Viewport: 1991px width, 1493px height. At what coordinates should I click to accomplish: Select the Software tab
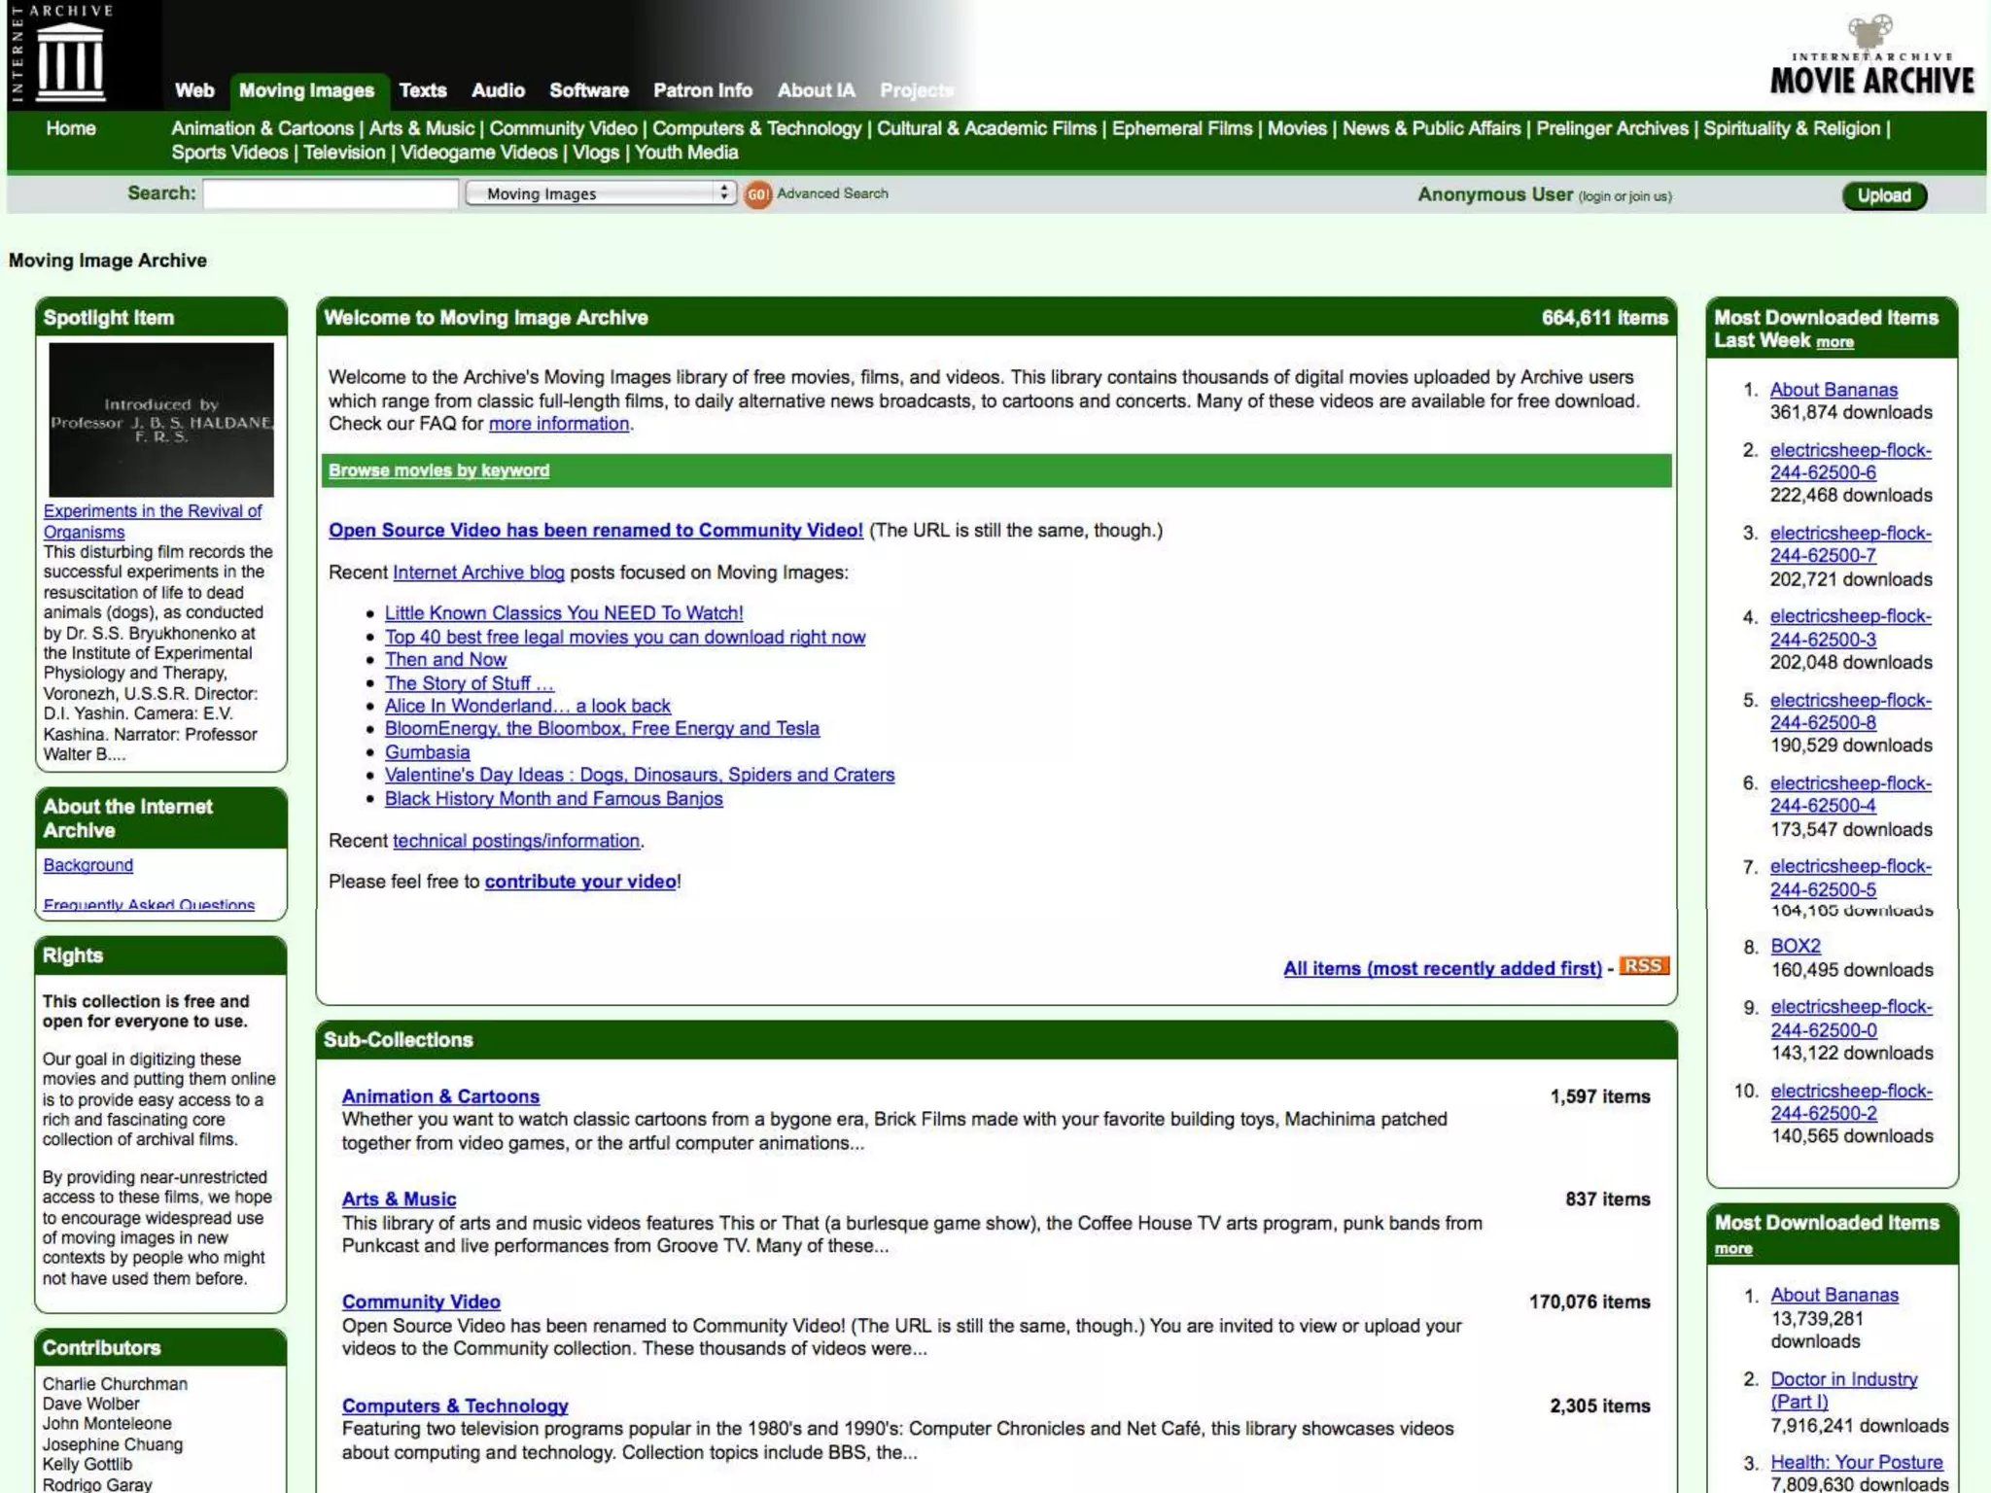(x=588, y=90)
